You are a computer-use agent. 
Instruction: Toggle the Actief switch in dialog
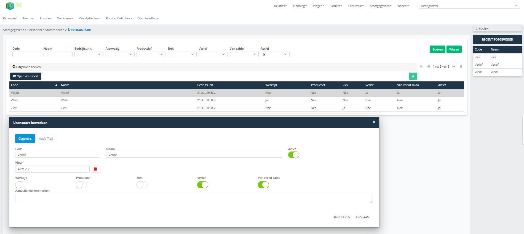(x=294, y=155)
